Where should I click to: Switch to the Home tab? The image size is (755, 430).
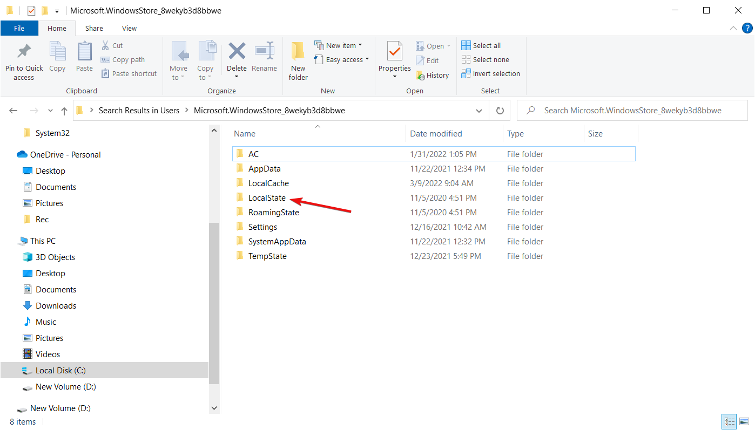pos(57,28)
